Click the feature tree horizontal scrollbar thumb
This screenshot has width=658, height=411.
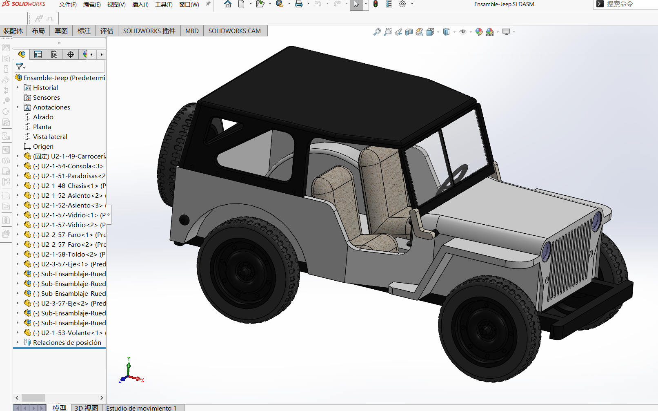[x=33, y=398]
